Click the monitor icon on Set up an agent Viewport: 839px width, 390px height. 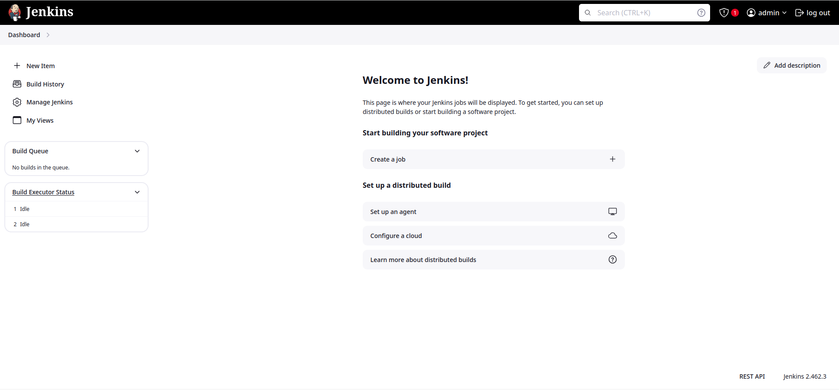pyautogui.click(x=613, y=212)
